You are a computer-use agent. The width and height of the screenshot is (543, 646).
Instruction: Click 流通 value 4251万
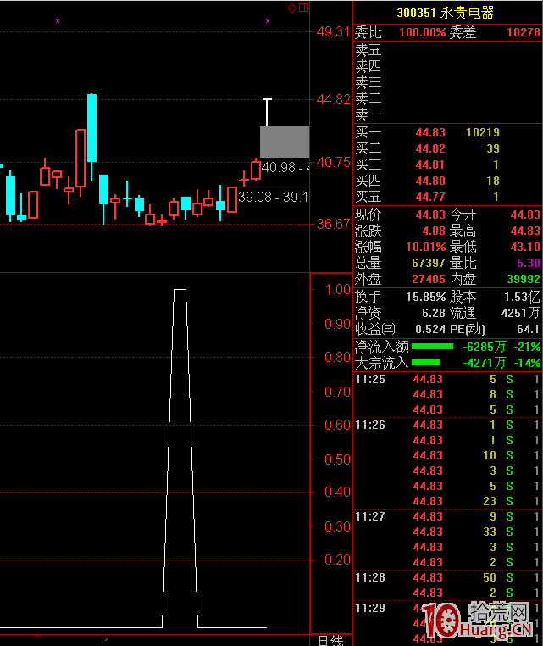[x=520, y=313]
